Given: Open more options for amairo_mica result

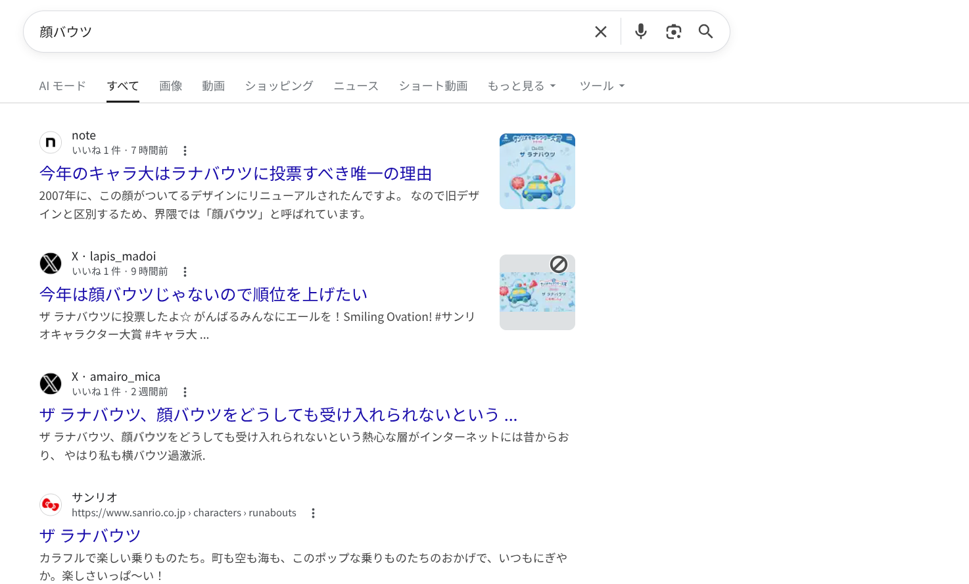Looking at the screenshot, I should pos(185,392).
